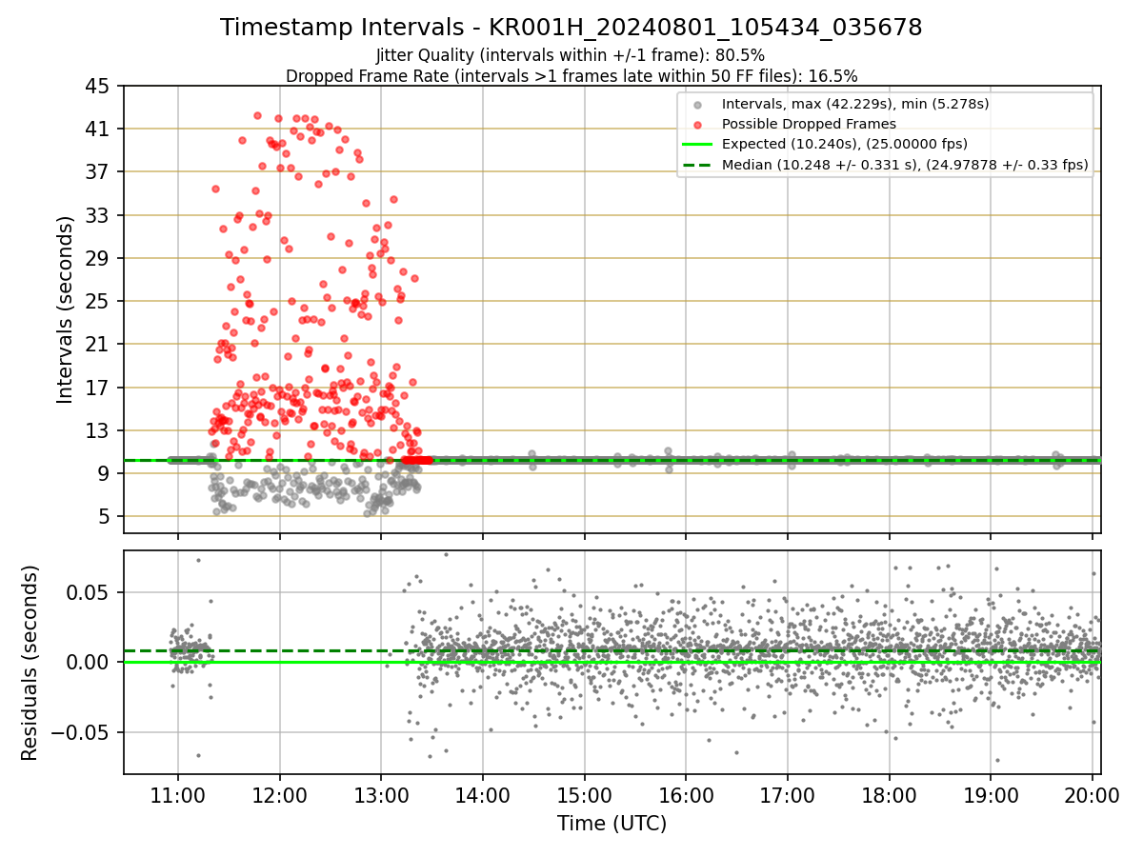Click the "Intervals (seconds)" y-axis label
Viewport: 1143px width, 857px height.
coord(65,309)
